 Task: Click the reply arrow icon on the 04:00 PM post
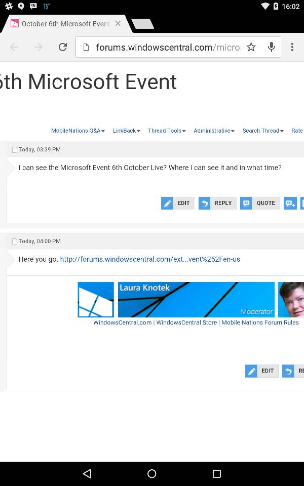tap(288, 371)
